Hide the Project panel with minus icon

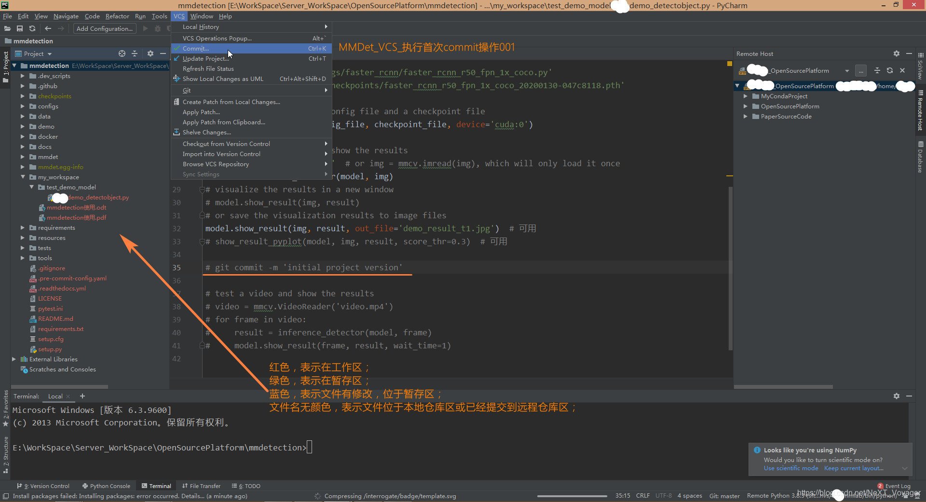163,53
